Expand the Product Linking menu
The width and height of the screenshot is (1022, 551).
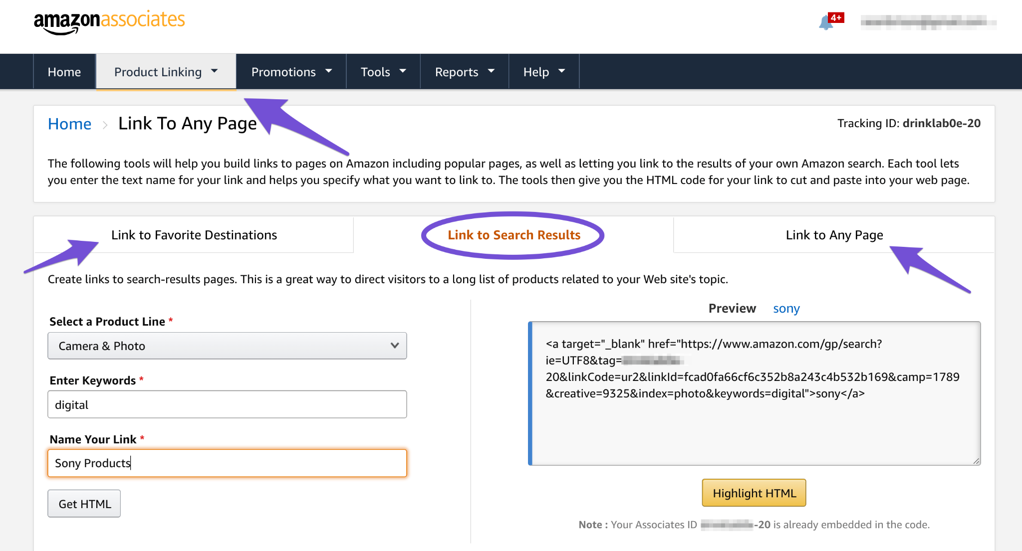coord(166,72)
